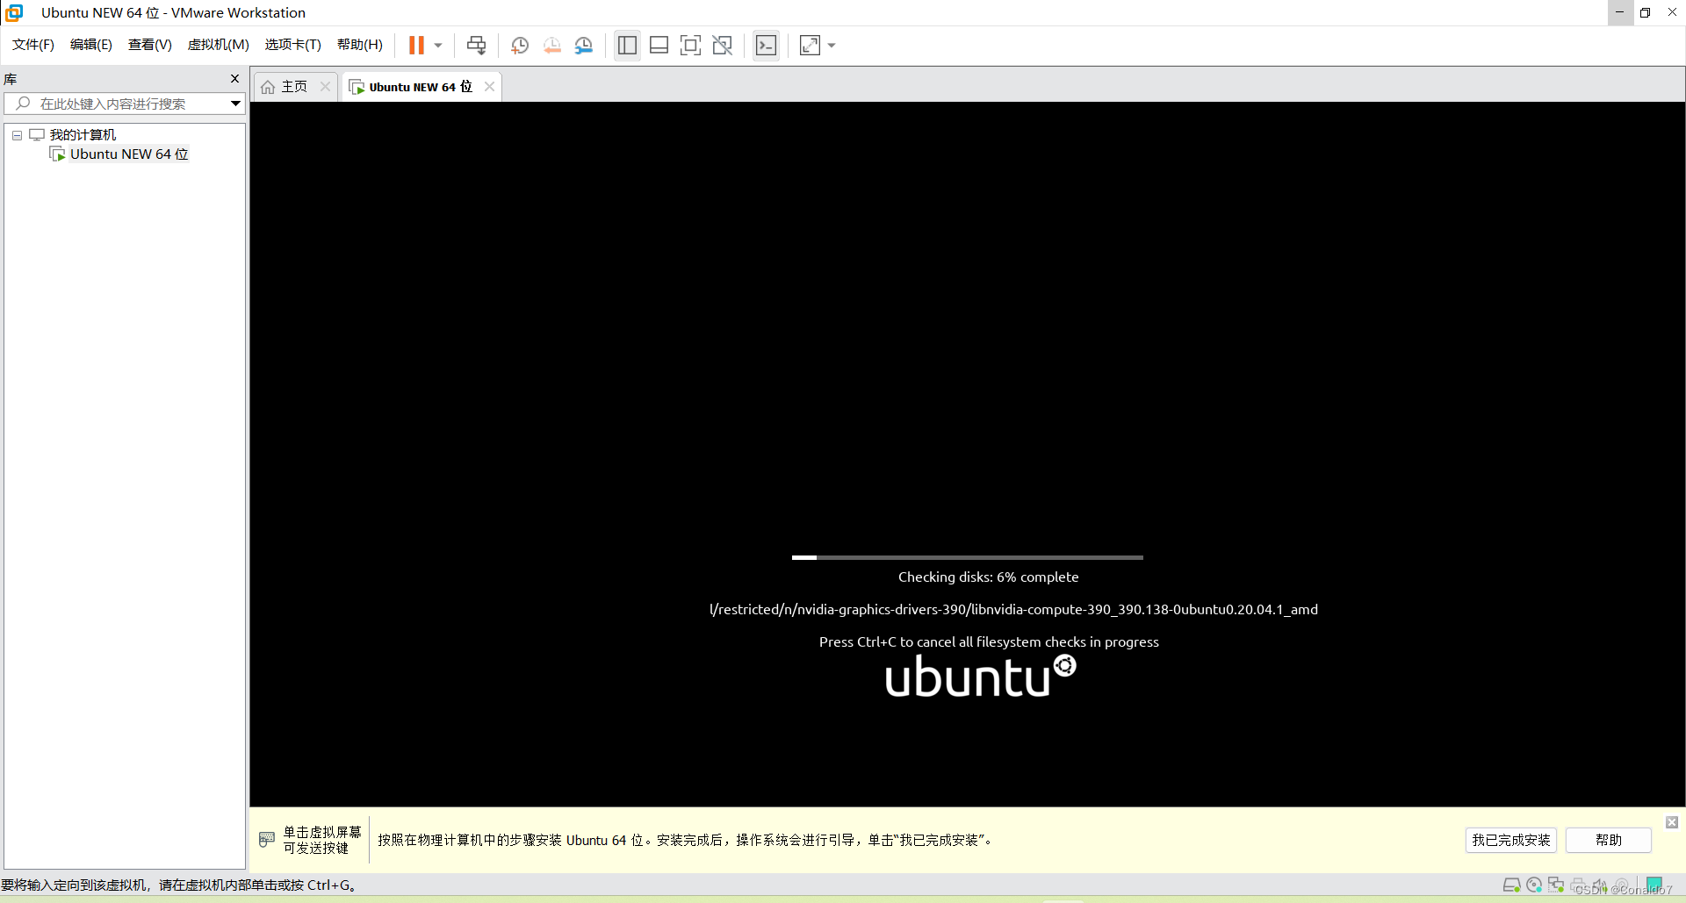Click the computer icon beside 我的计算机

pyautogui.click(x=37, y=134)
